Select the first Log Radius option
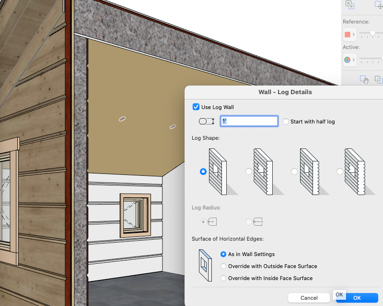 coord(203,222)
